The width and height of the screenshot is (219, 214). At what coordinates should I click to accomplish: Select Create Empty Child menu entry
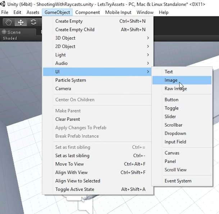coord(75,29)
